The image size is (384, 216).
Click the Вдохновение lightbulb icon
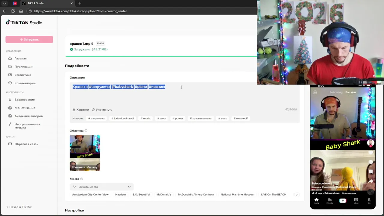click(10, 99)
